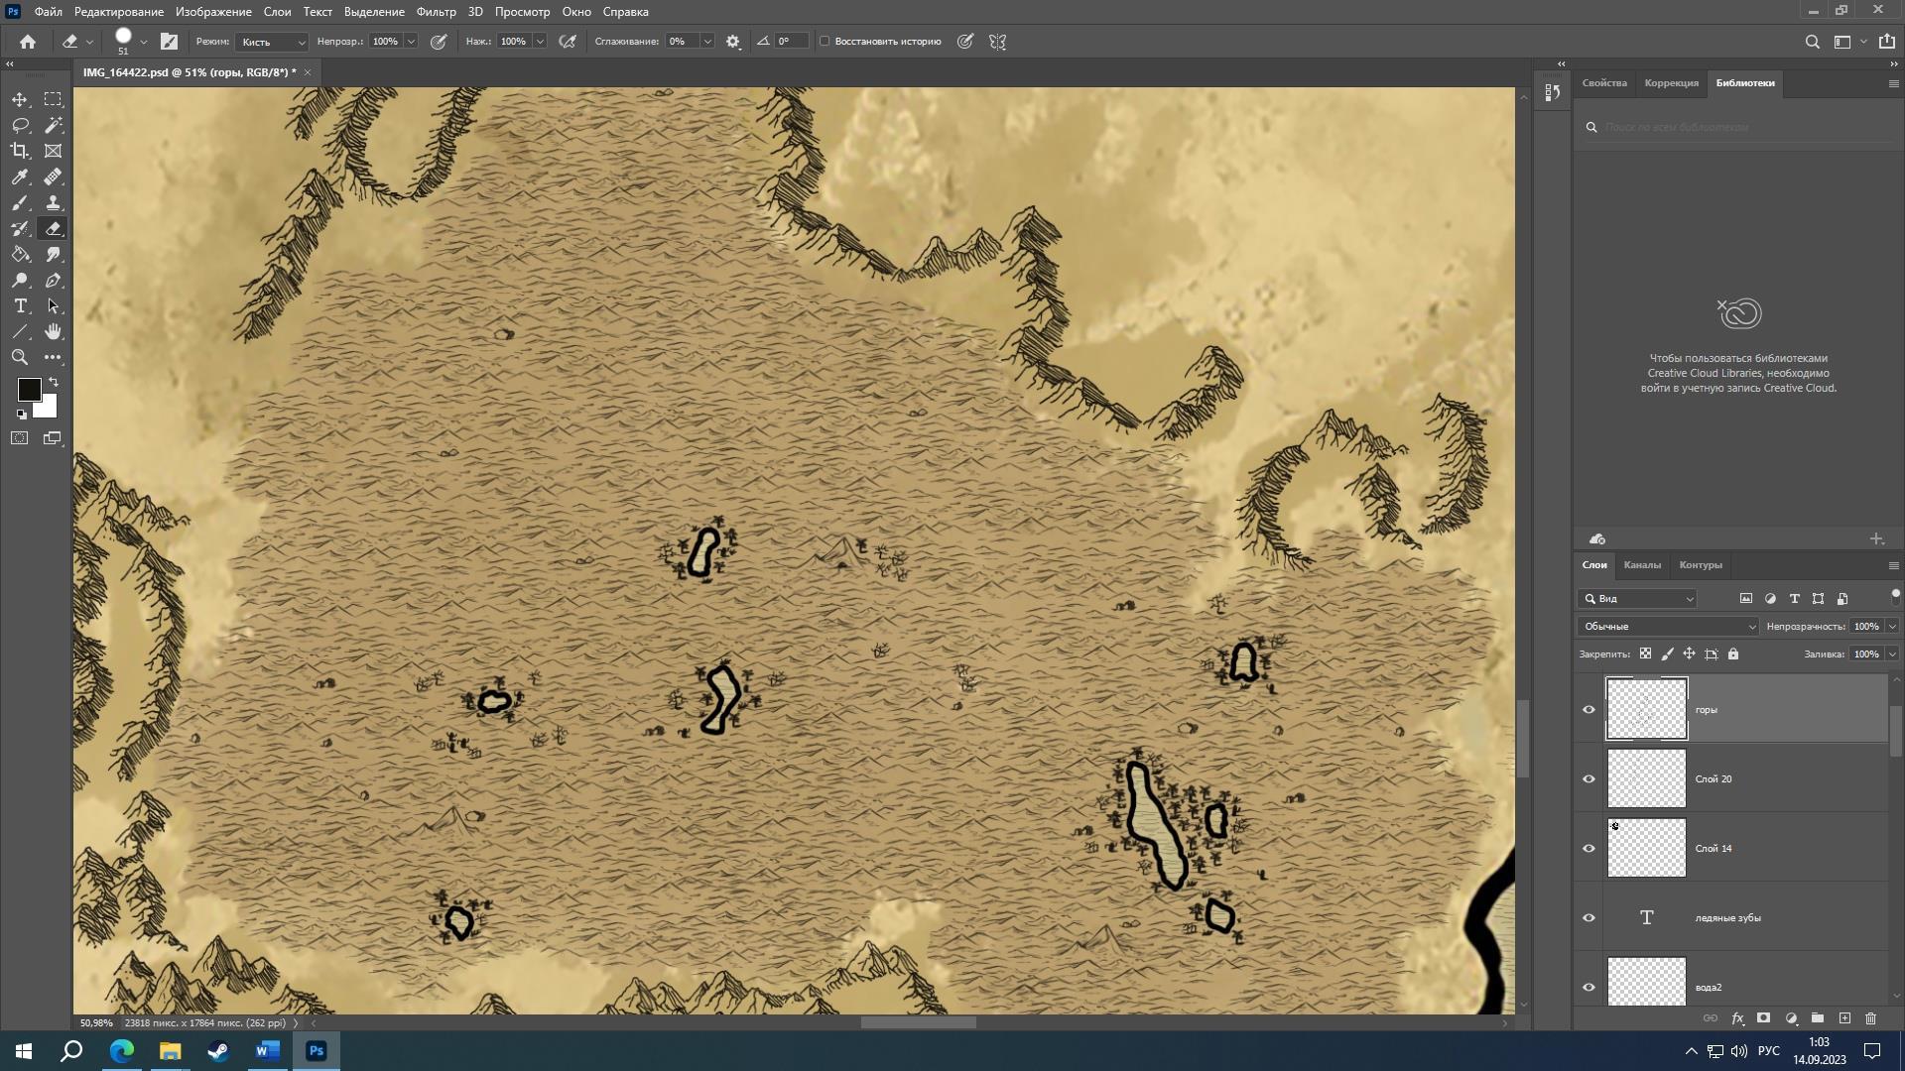Switch to the Каналы tab
The width and height of the screenshot is (1905, 1071).
tap(1642, 564)
